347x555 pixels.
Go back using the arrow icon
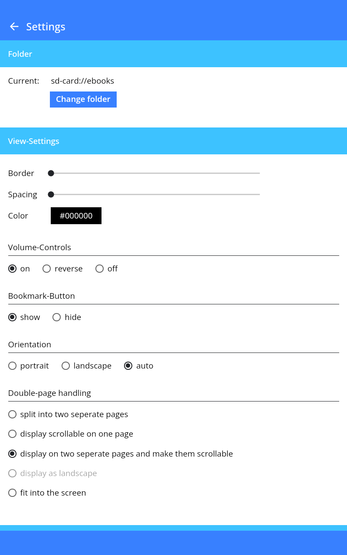coord(14,26)
